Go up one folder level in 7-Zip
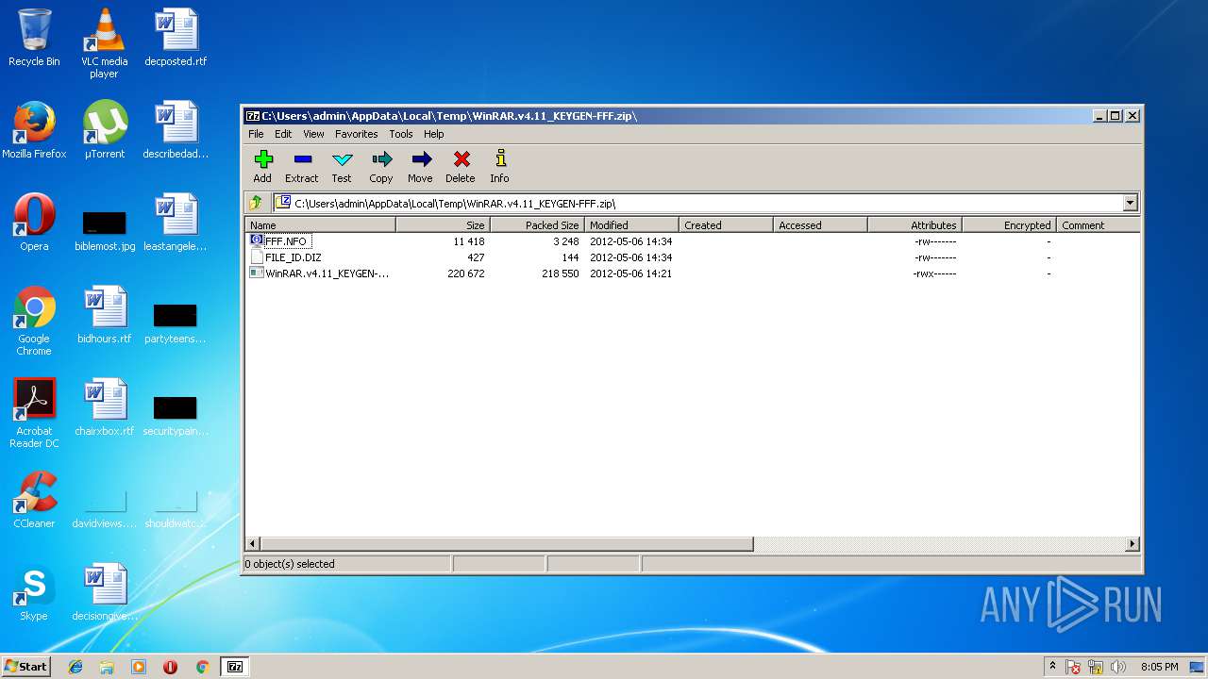Viewport: 1208px width, 679px height. [x=256, y=203]
